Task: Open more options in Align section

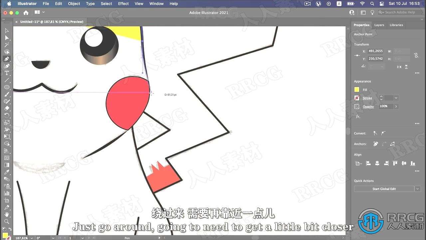Action: pyautogui.click(x=417, y=171)
